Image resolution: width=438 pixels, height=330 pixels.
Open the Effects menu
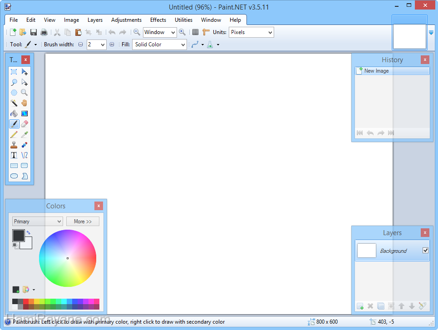pyautogui.click(x=158, y=20)
